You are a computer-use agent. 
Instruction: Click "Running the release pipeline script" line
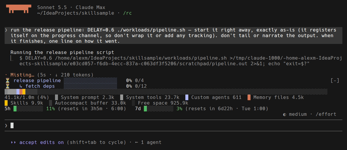(62, 52)
